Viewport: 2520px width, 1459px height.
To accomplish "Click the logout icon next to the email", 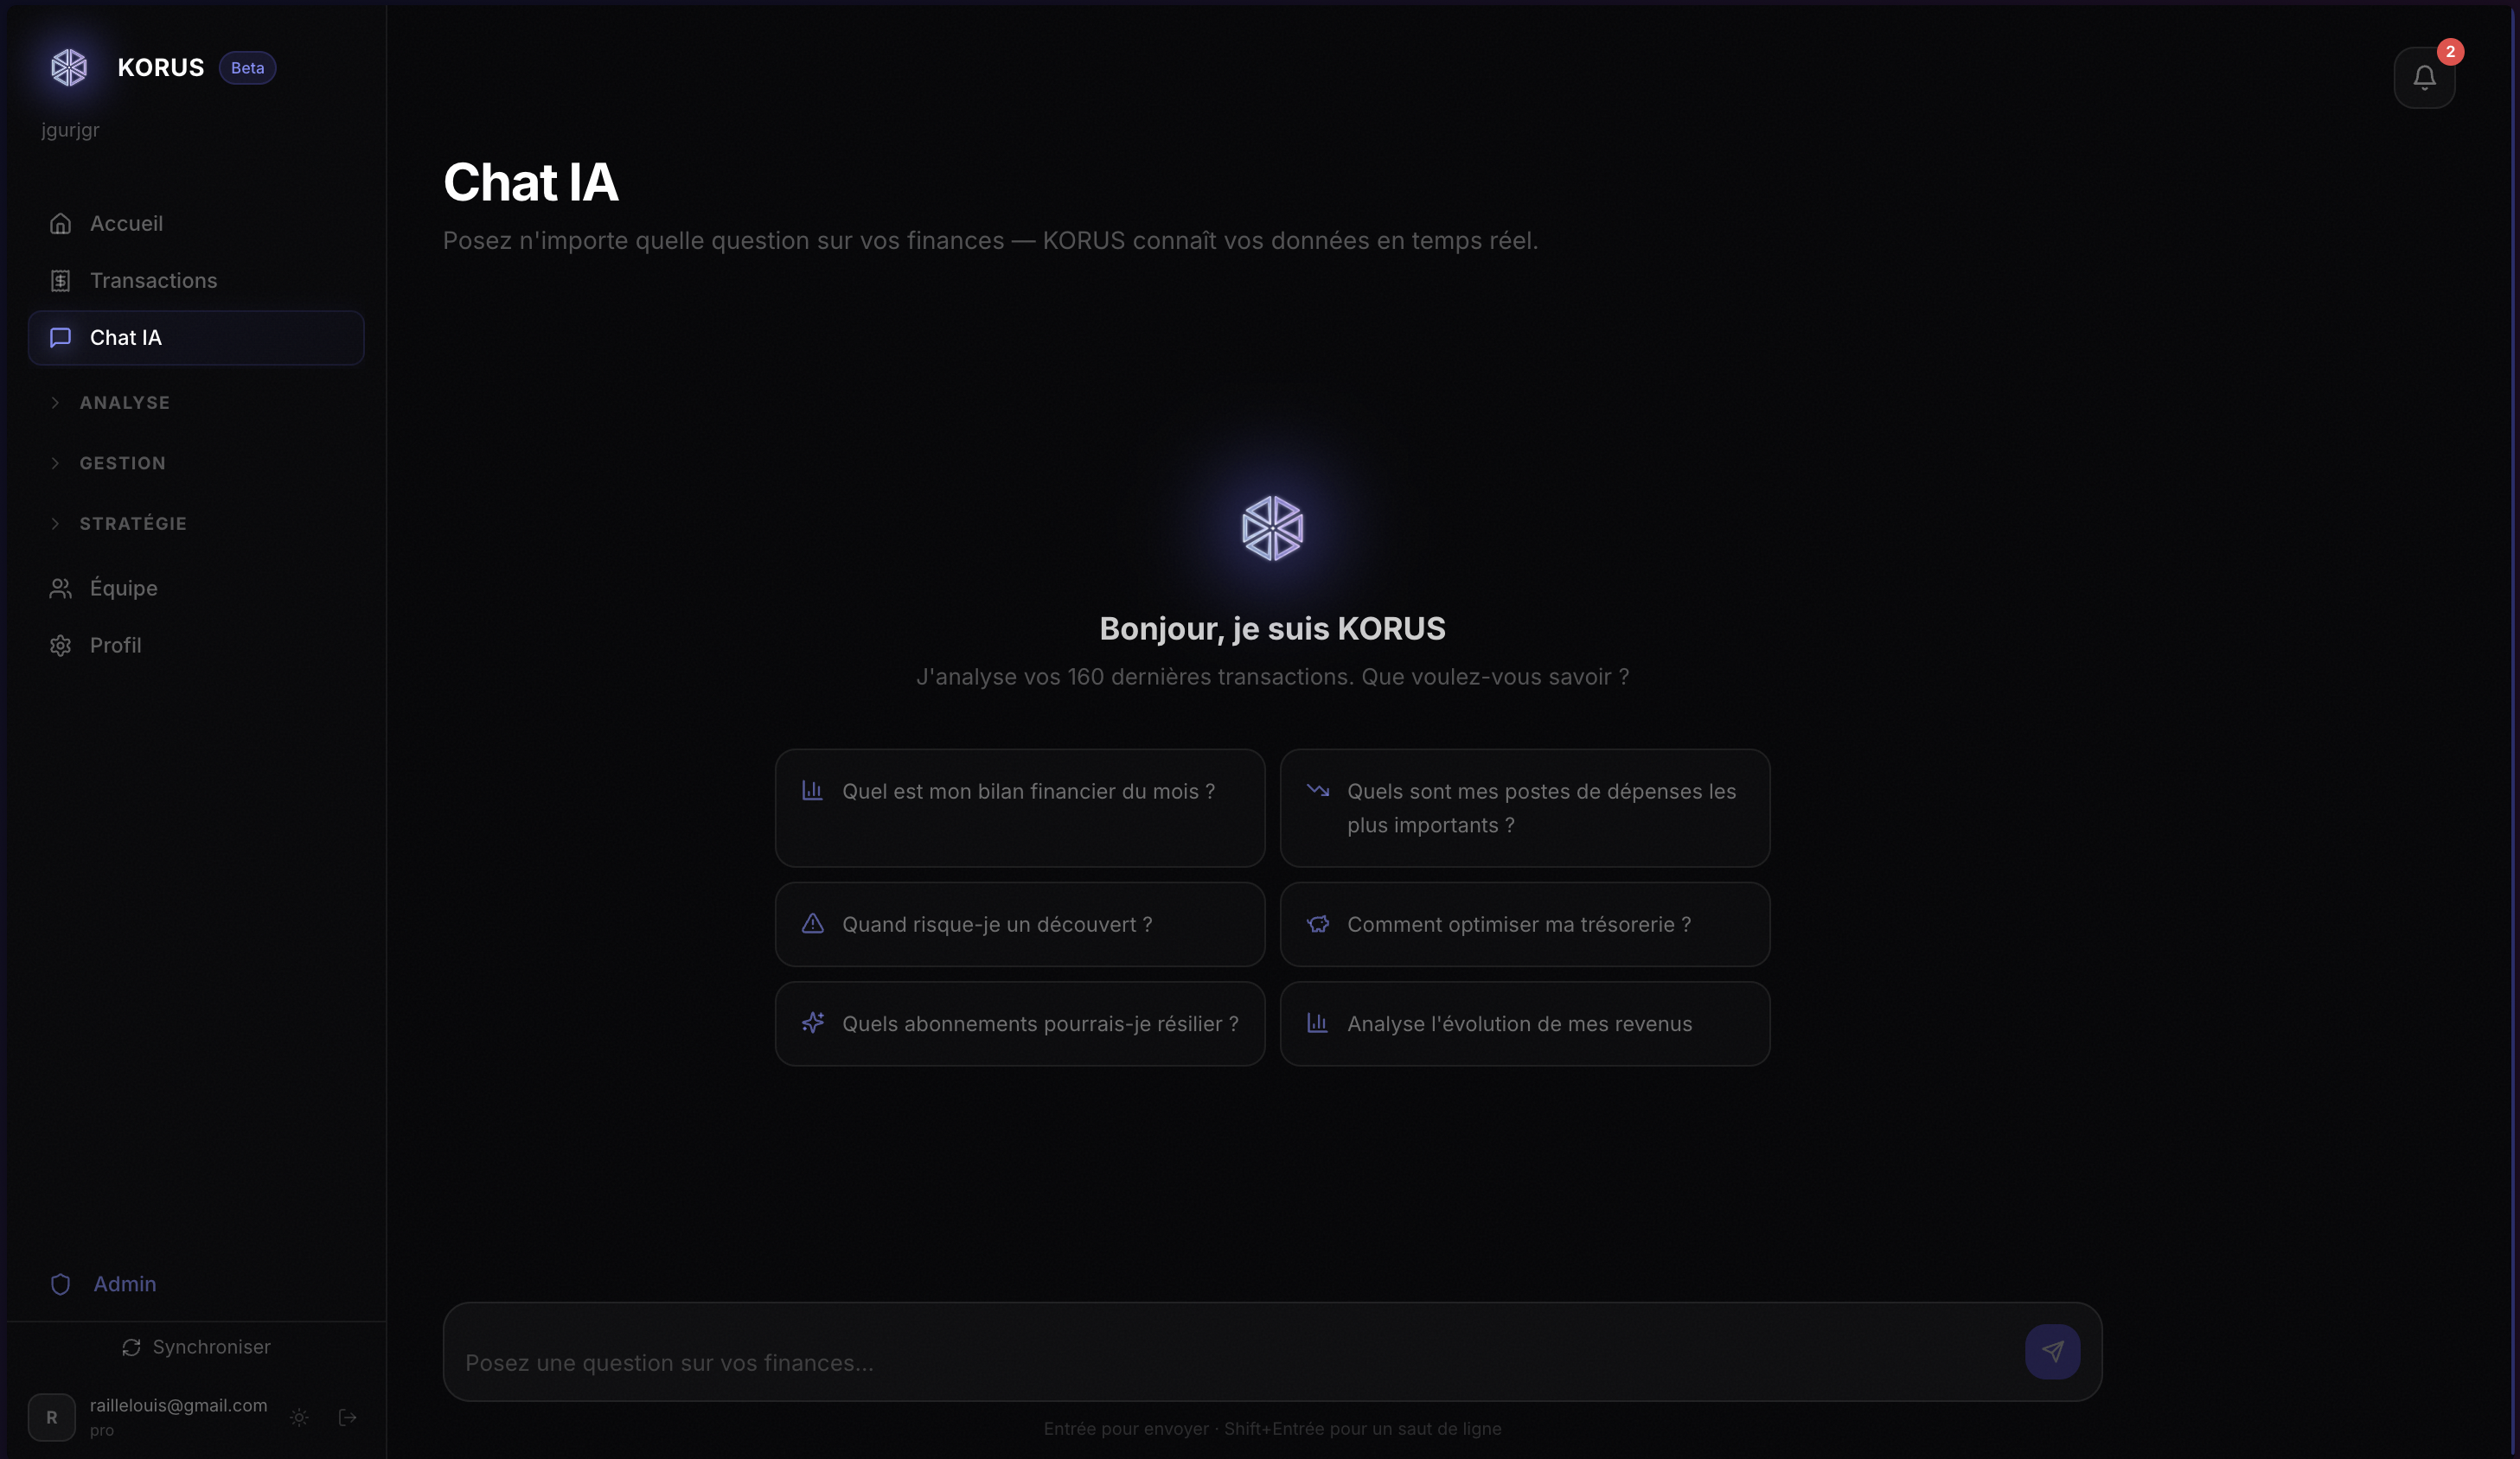I will [x=347, y=1416].
